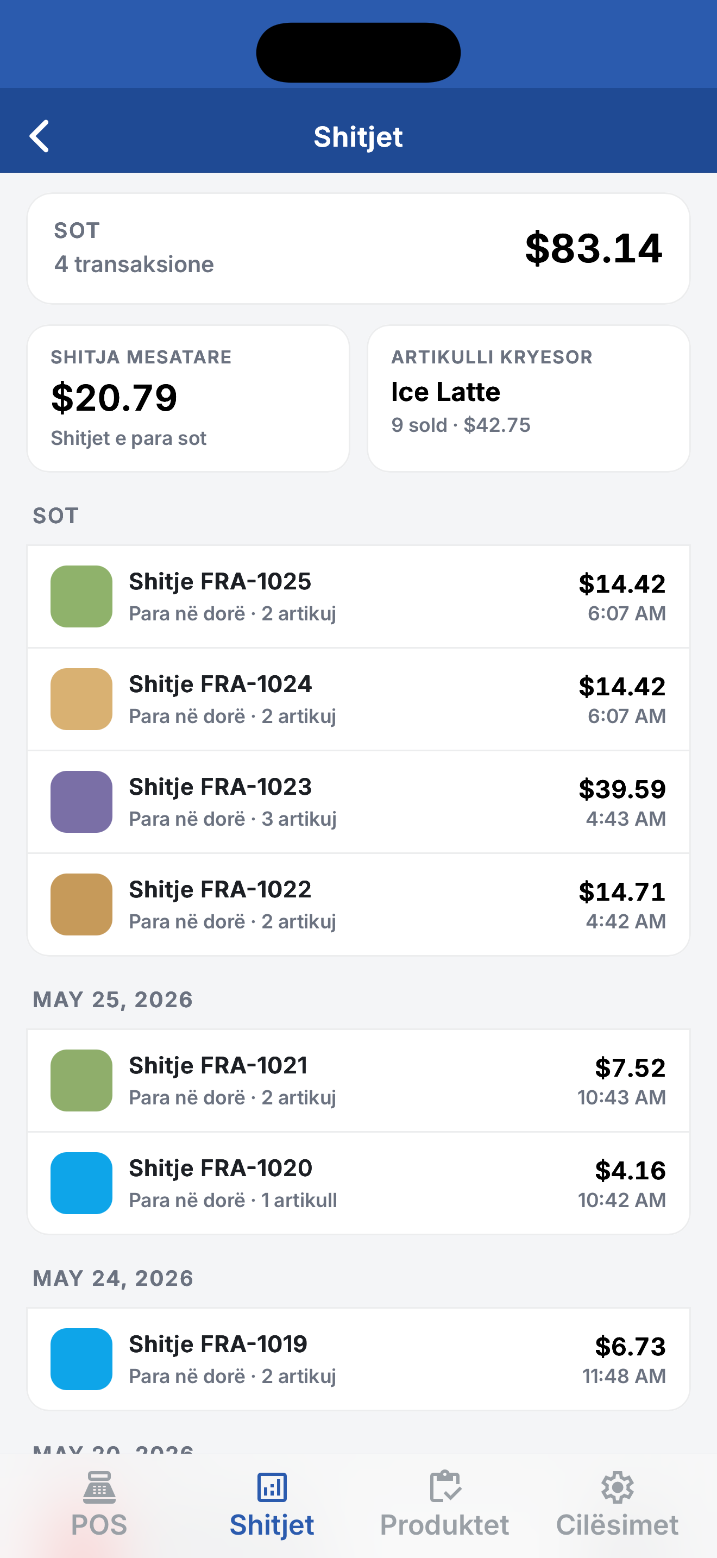This screenshot has height=1558, width=717.
Task: Tap green icon of sale FRA-1021
Action: click(81, 1080)
